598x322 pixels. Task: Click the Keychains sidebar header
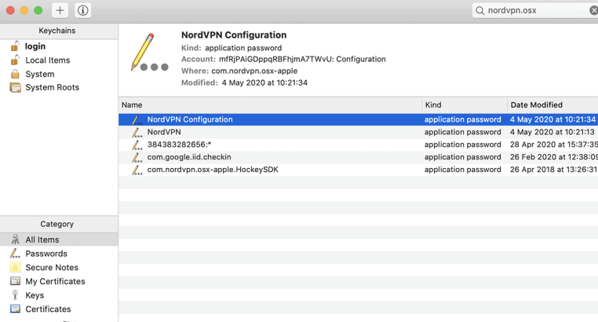pyautogui.click(x=57, y=31)
